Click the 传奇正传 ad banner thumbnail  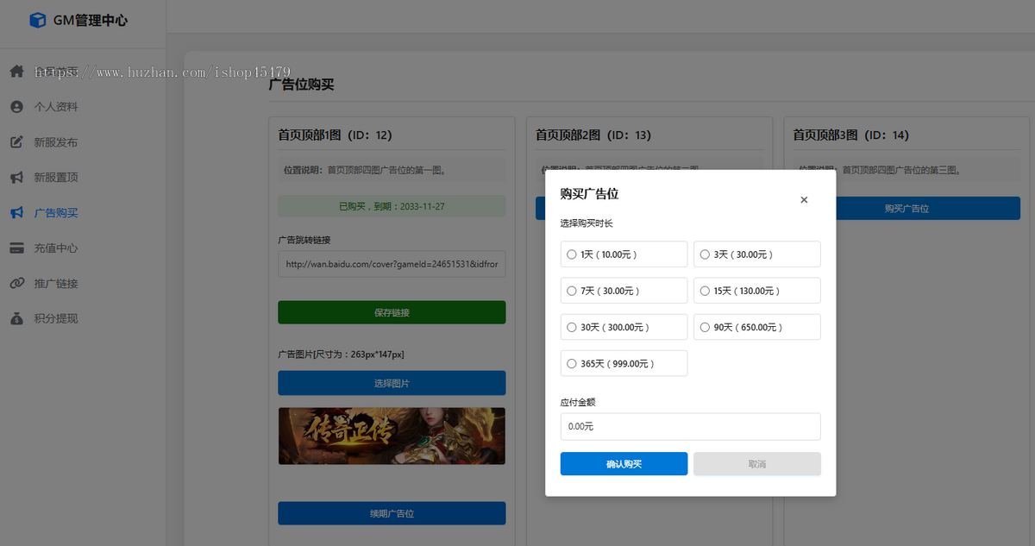point(392,436)
